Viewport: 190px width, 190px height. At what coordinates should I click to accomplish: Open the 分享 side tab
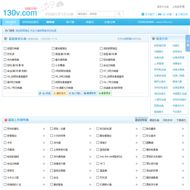point(188,43)
